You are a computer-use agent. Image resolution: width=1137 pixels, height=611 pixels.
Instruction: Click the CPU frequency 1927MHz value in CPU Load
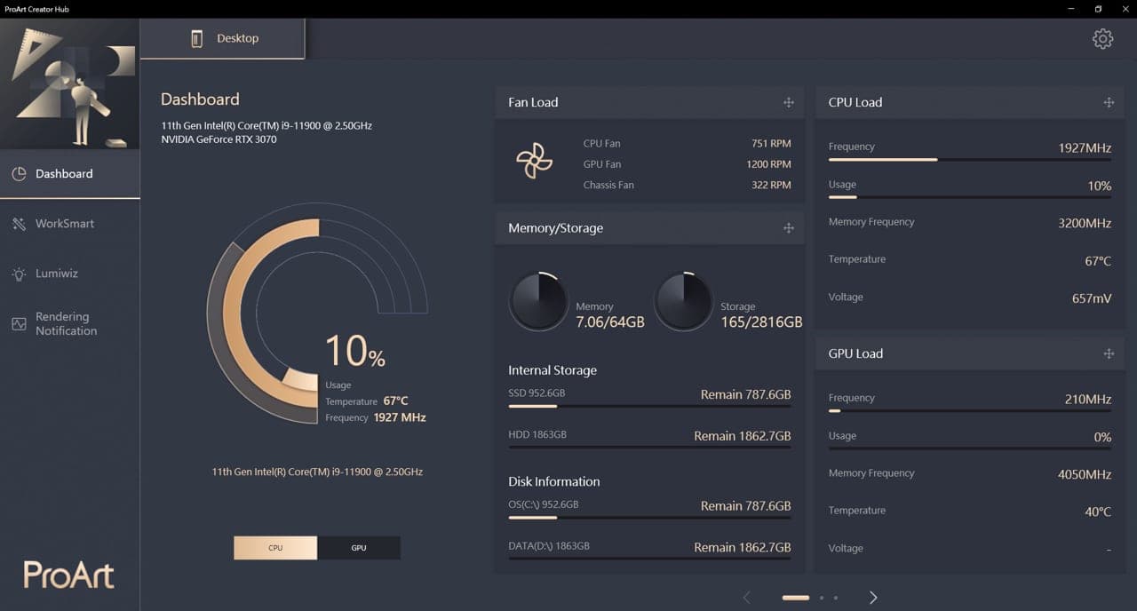pos(1085,148)
